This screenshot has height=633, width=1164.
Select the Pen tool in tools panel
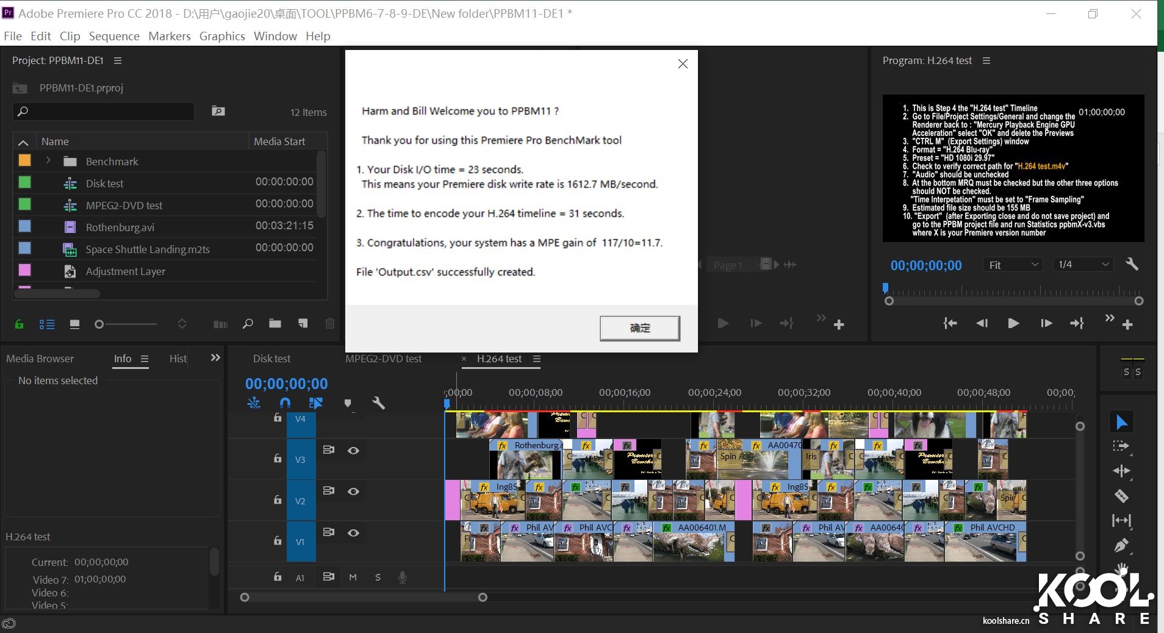point(1121,545)
